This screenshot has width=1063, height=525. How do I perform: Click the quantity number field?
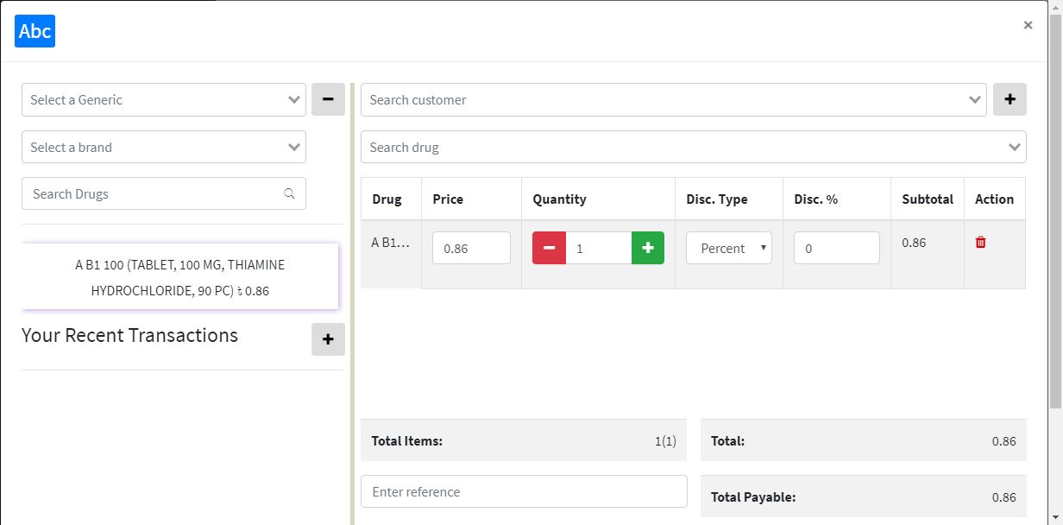click(x=598, y=248)
